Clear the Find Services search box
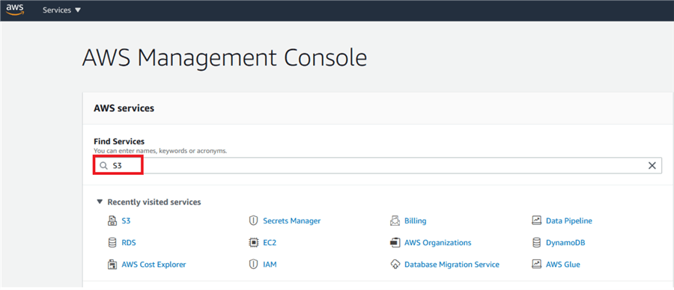 click(x=652, y=166)
